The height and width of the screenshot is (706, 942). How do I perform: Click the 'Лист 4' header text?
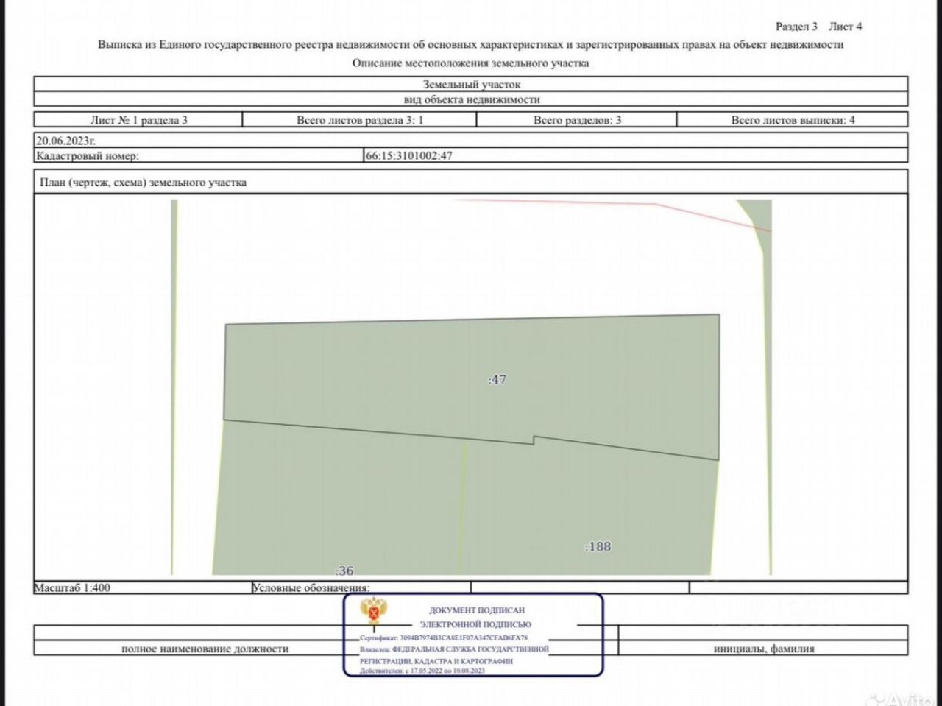(845, 27)
